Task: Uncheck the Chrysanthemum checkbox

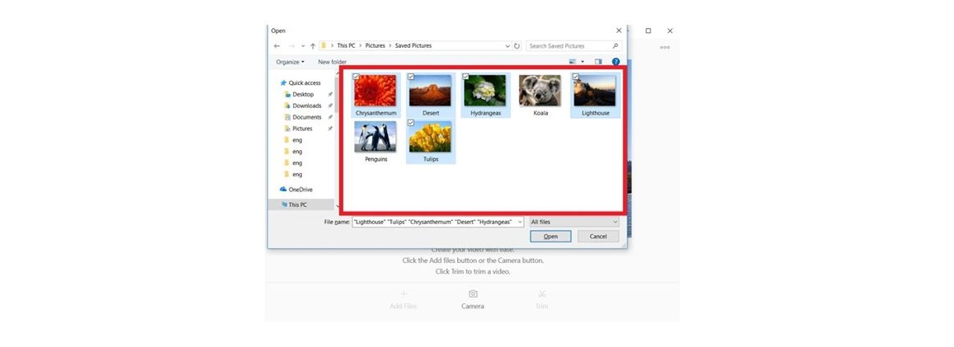Action: tap(356, 77)
